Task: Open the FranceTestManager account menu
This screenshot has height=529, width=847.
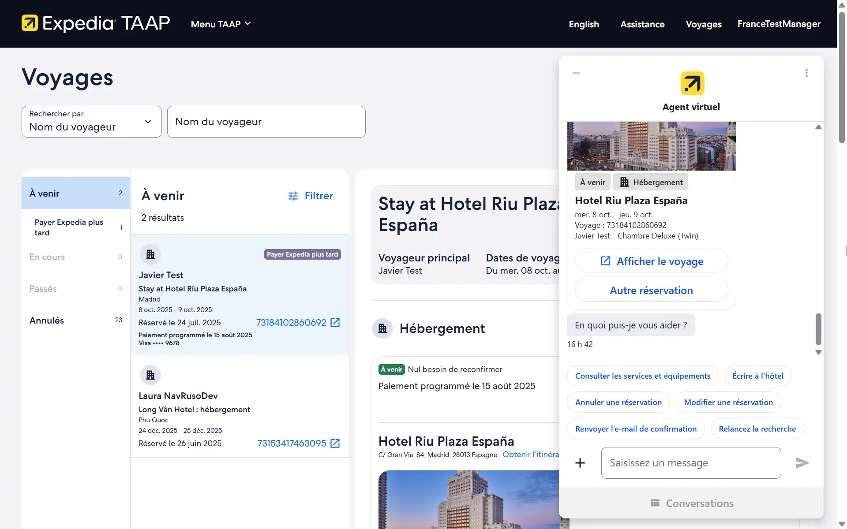Action: click(779, 24)
